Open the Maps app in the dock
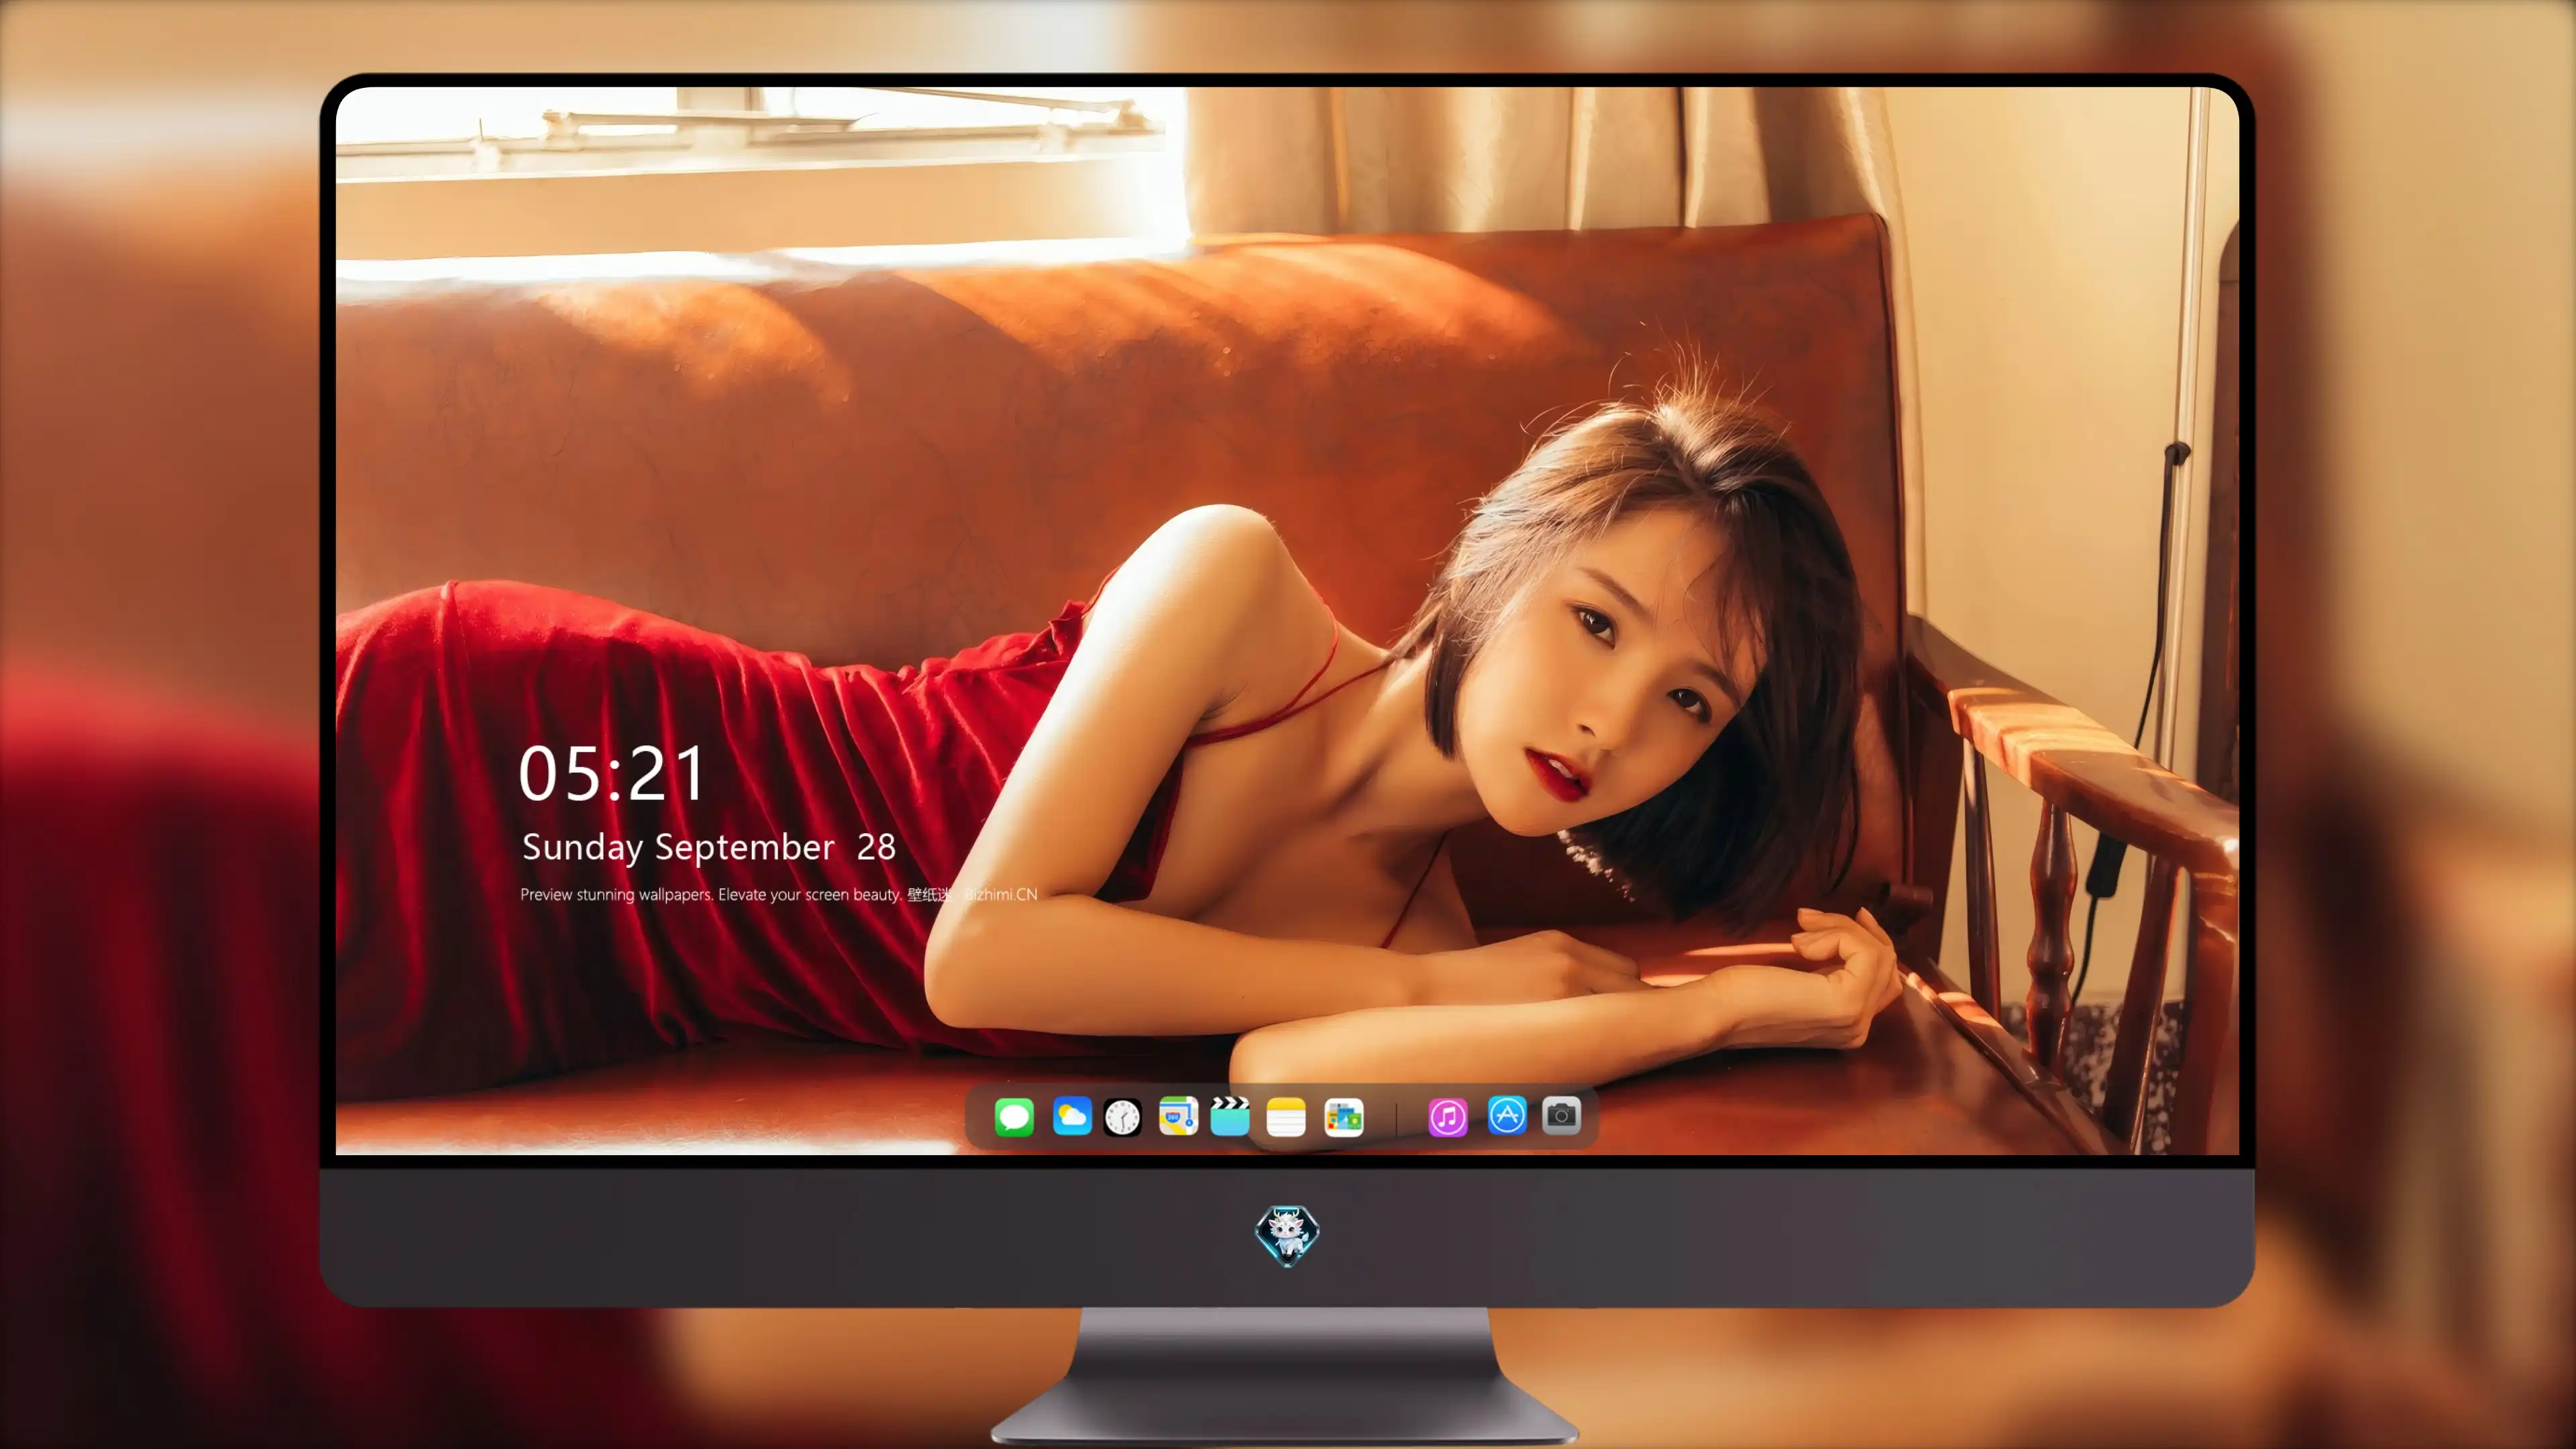 tap(1178, 1116)
